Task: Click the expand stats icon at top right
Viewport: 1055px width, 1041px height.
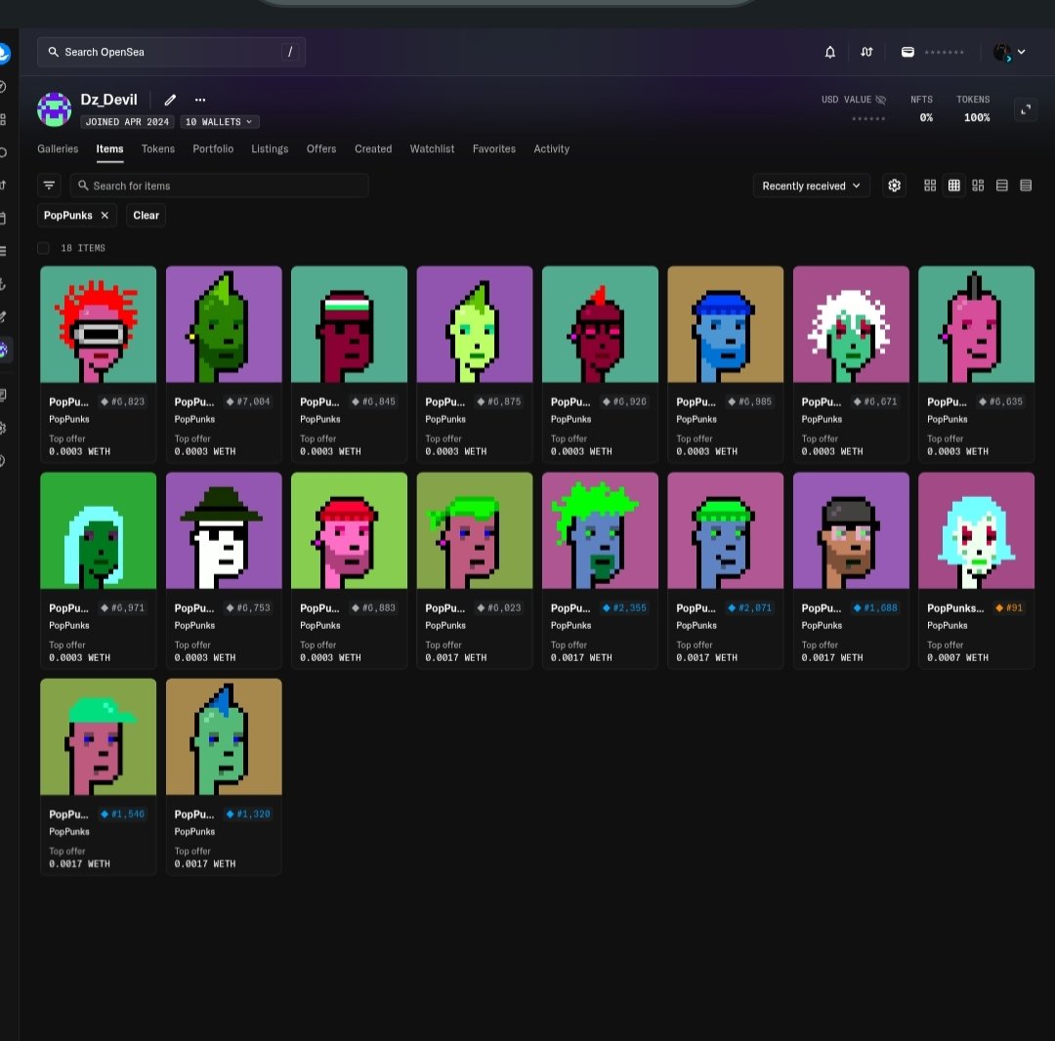Action: (x=1026, y=109)
